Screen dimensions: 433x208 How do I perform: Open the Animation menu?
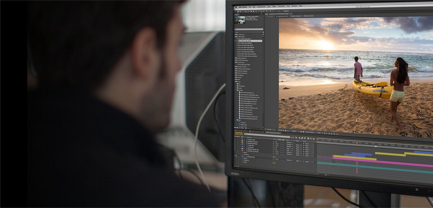[281, 7]
